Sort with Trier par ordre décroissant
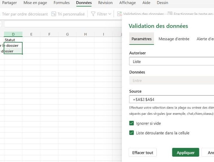The height and width of the screenshot is (162, 214). [x=25, y=14]
